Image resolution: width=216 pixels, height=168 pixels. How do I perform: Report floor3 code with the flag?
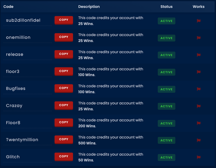pos(199,72)
